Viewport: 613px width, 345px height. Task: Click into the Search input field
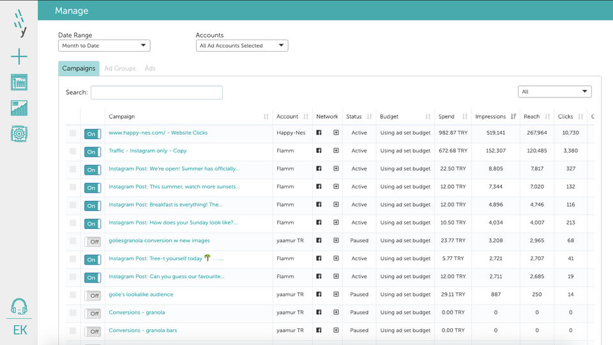tap(156, 92)
